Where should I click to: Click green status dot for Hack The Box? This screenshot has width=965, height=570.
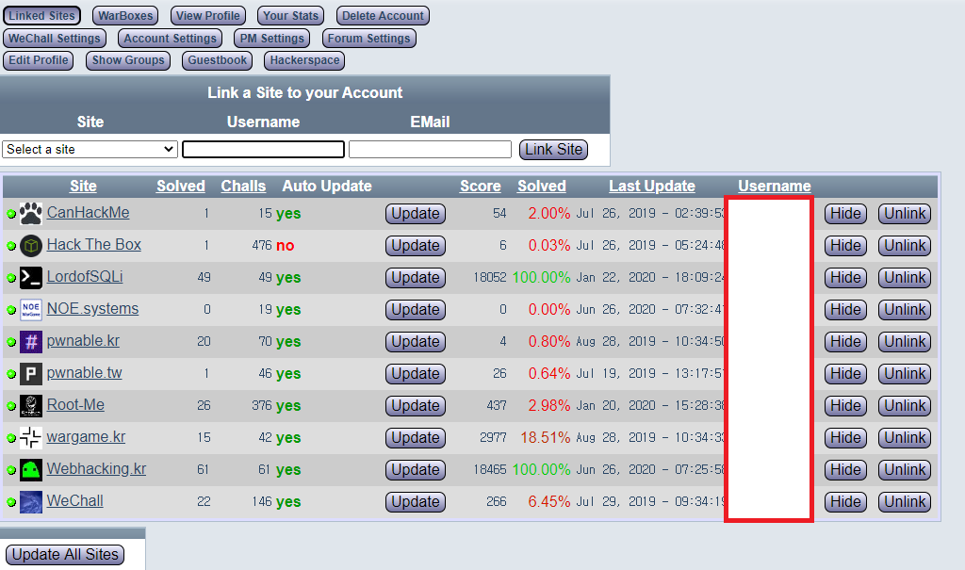[x=11, y=246]
